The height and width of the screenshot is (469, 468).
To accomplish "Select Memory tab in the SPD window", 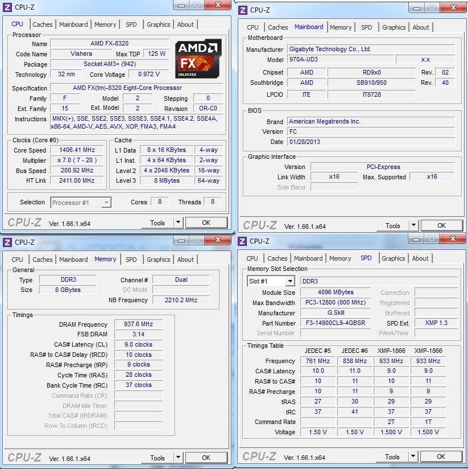I will click(x=340, y=258).
